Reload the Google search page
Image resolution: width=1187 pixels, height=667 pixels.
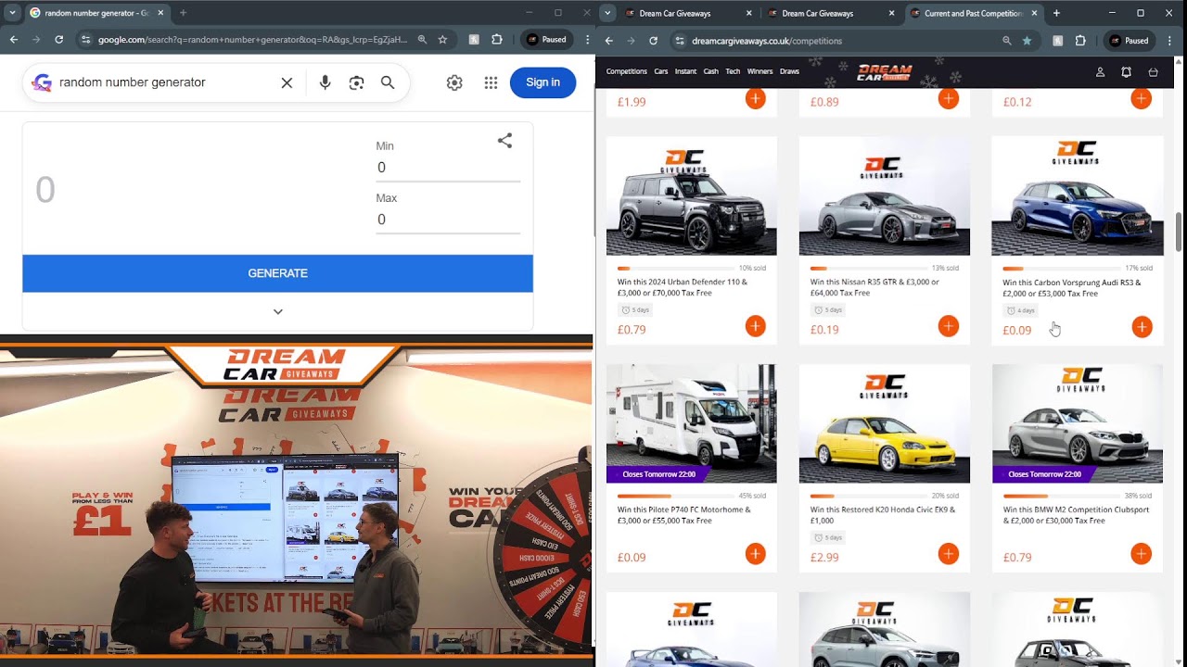tap(59, 40)
